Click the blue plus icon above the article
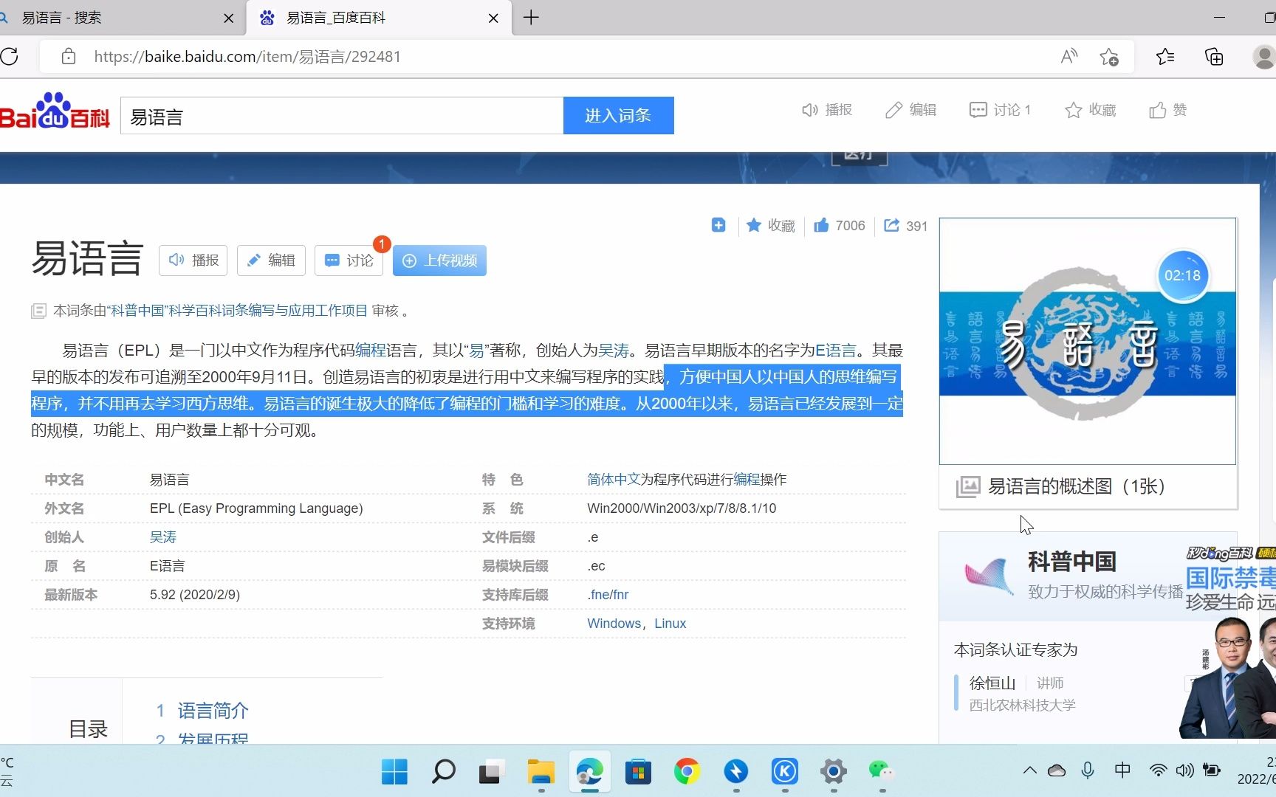 (x=718, y=225)
